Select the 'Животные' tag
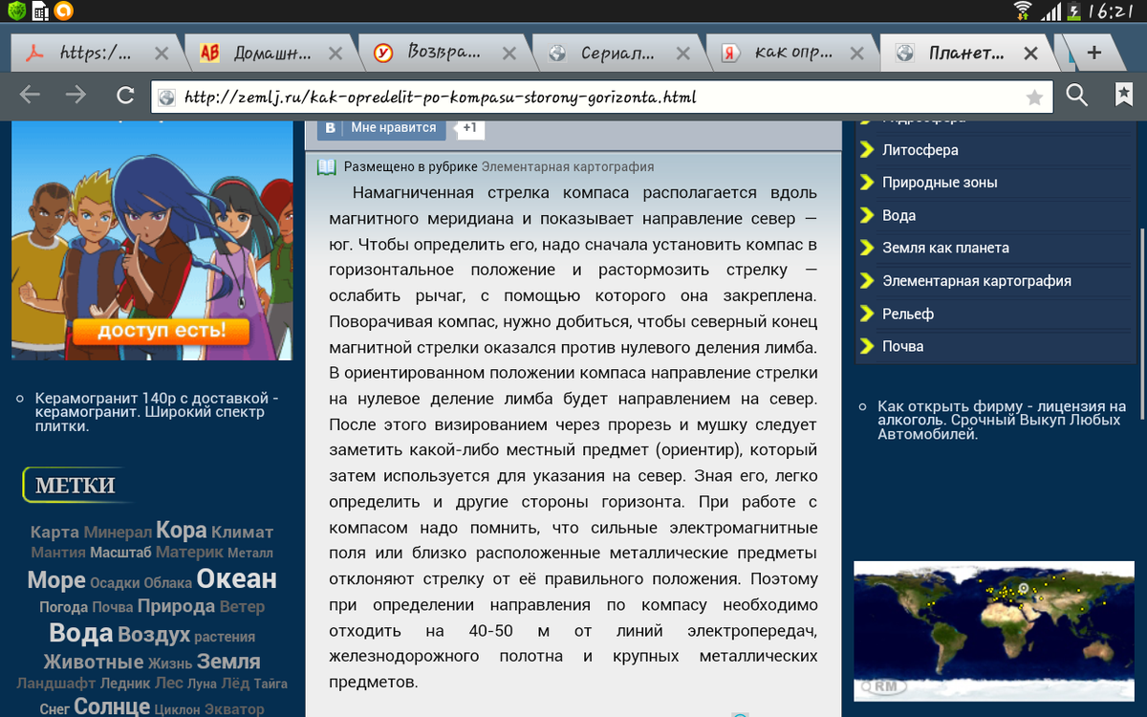This screenshot has width=1147, height=717. 94,662
